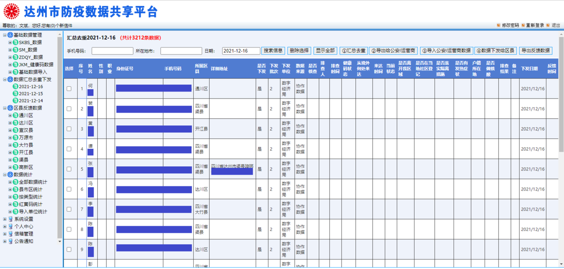Select row 8 using its checkbox
The height and width of the screenshot is (269, 564).
click(x=69, y=230)
